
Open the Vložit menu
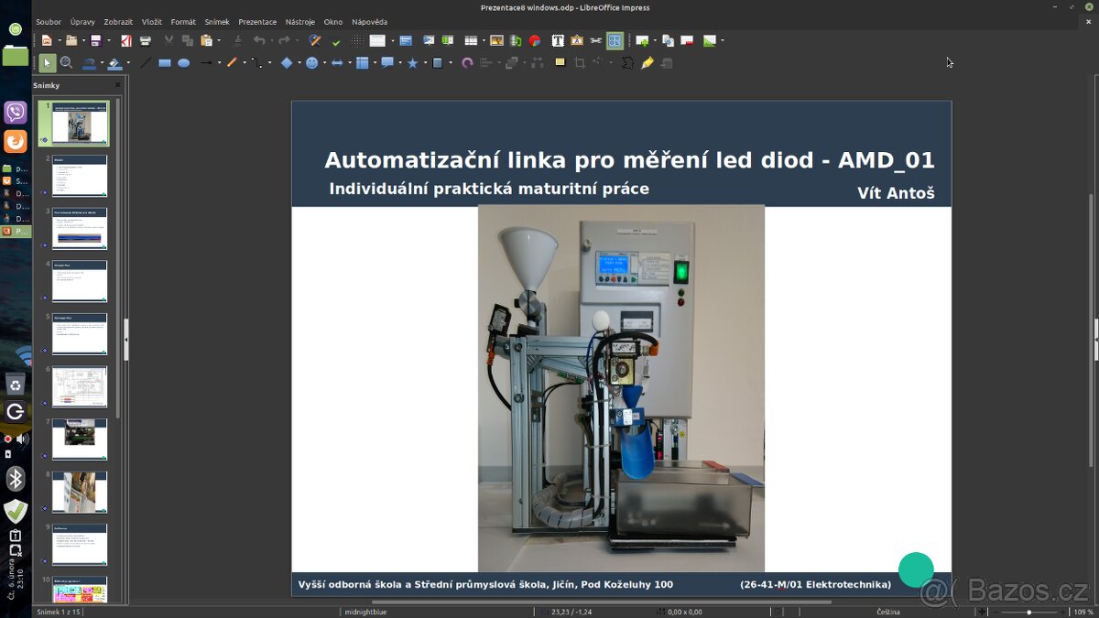click(152, 21)
